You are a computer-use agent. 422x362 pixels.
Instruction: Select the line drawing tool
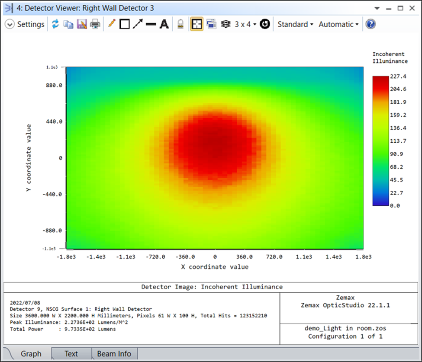point(151,24)
